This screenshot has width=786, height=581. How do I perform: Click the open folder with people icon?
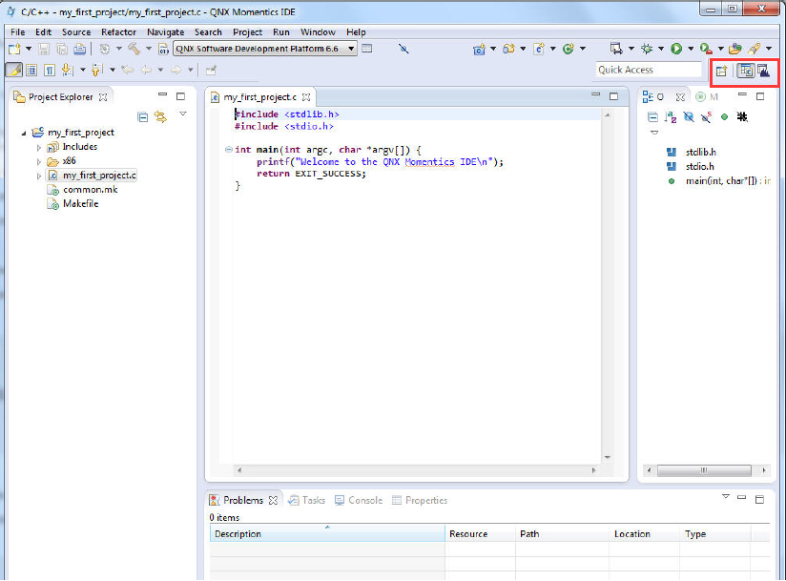pyautogui.click(x=734, y=49)
